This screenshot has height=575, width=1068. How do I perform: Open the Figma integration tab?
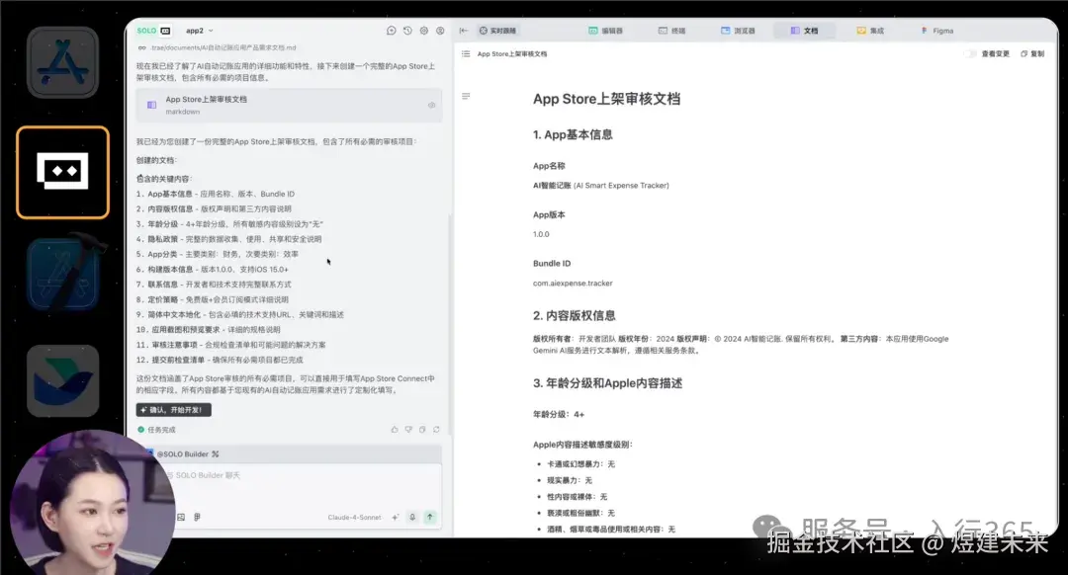(x=935, y=30)
